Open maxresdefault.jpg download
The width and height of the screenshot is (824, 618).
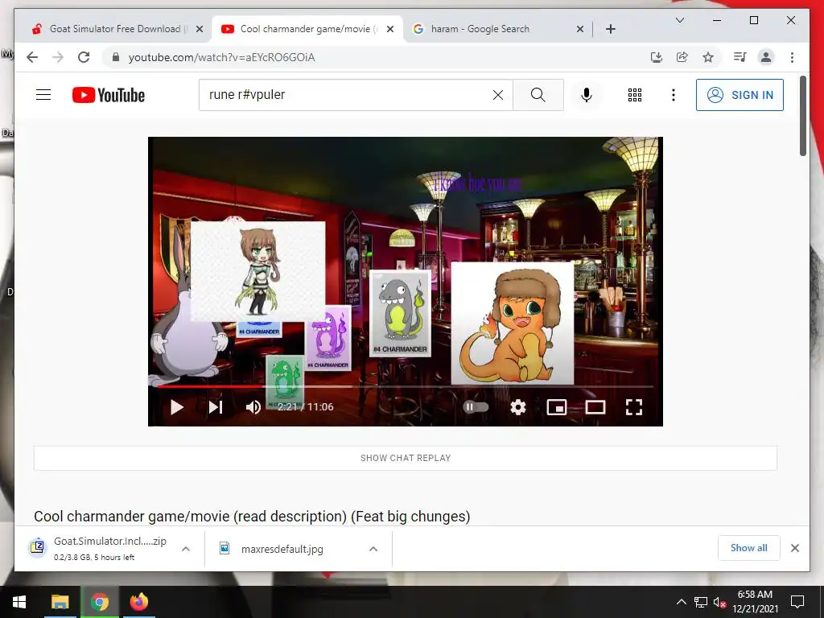pos(282,549)
